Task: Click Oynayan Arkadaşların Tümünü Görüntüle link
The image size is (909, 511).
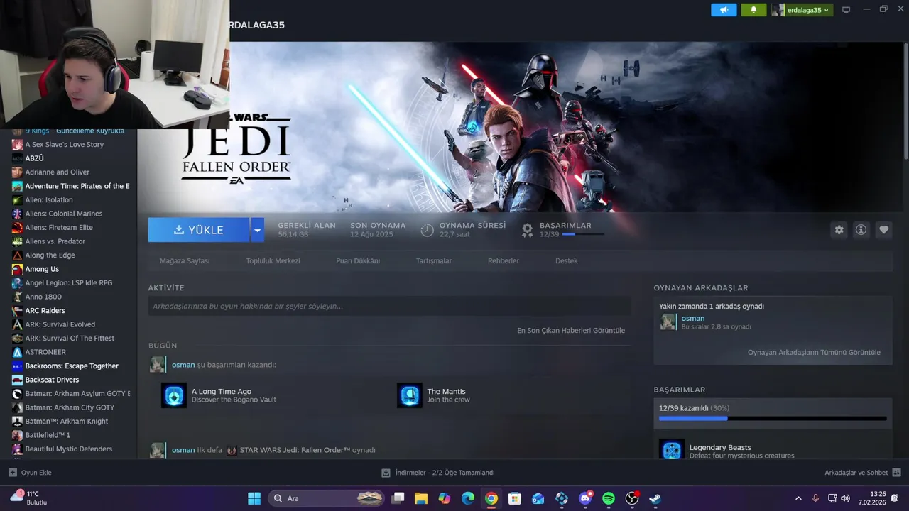Action: [x=814, y=352]
